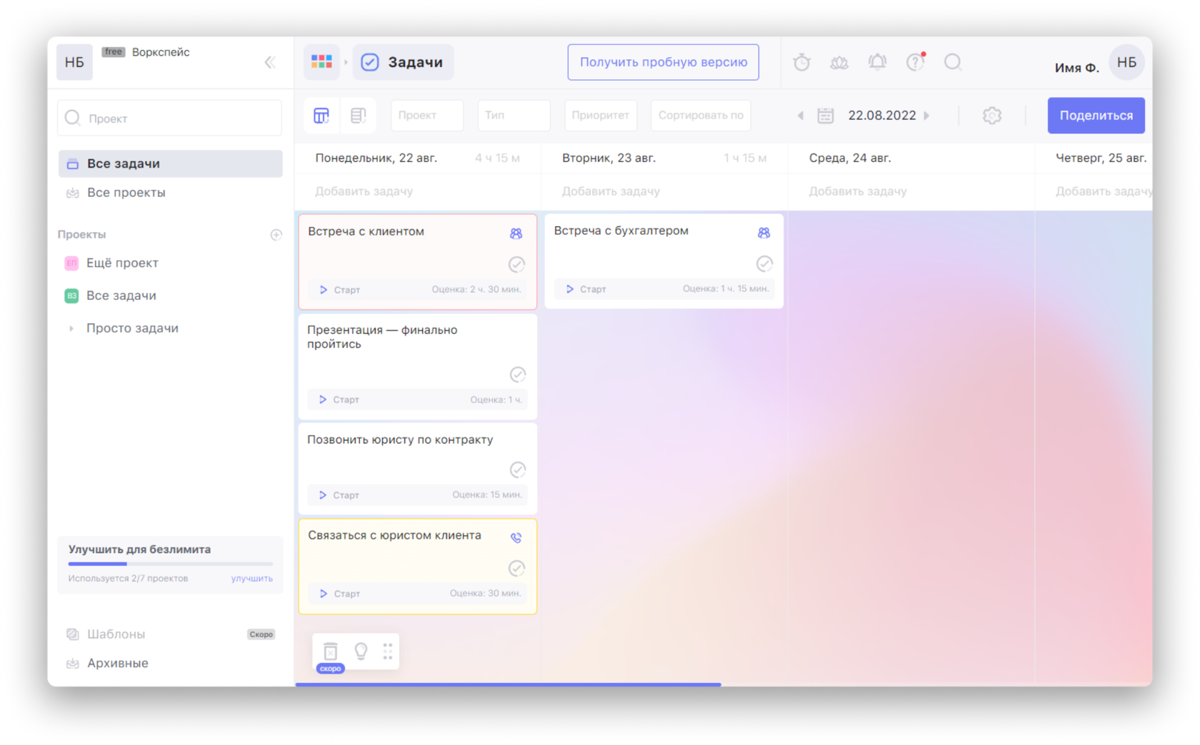The height and width of the screenshot is (745, 1200).
Task: Click the Шаблоны templates icon in sidebar
Action: [x=72, y=634]
